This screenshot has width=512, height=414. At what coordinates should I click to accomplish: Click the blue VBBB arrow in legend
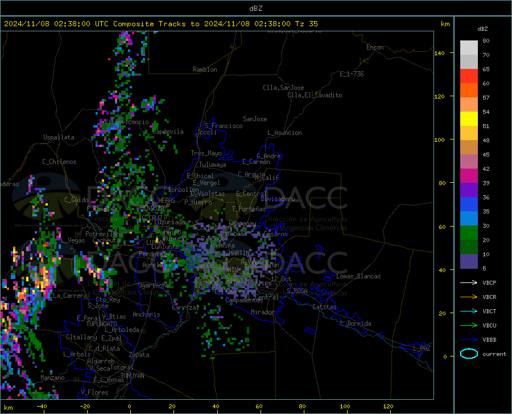(469, 339)
